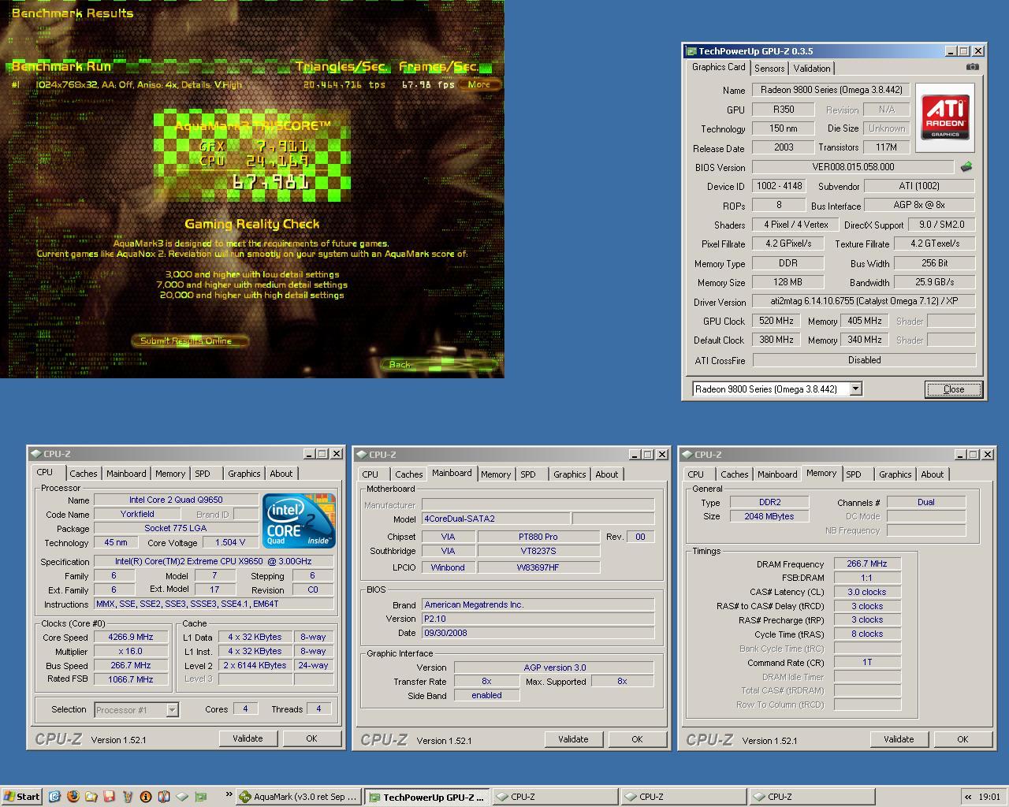This screenshot has height=807, width=1009.
Task: Click the ATI Radeon logo in GPU-Z
Action: point(945,118)
